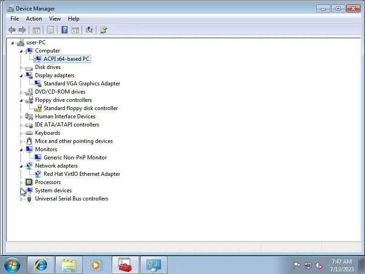Click the red toolbox taskbar icon

[x=125, y=265]
